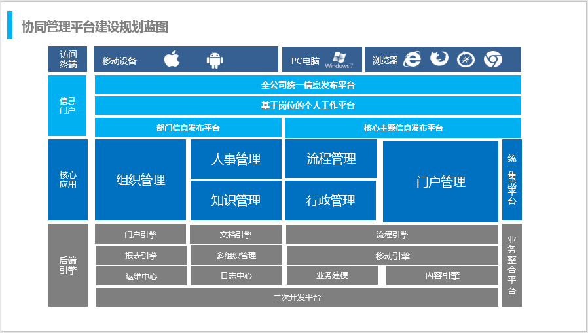Select the 人事管理 module box
The width and height of the screenshot is (588, 333).
click(236, 159)
